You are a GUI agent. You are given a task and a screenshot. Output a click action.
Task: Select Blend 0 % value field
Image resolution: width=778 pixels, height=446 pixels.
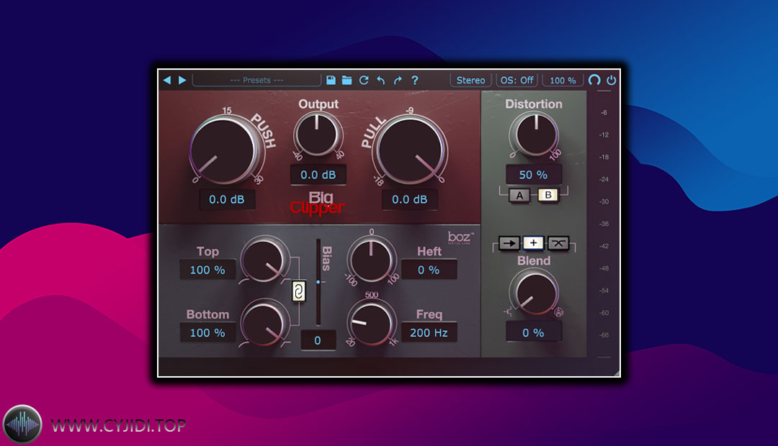(533, 332)
